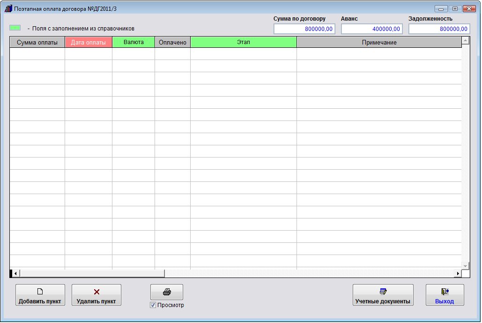Open Учетные документы
Screen dimensions: 482x323
click(x=383, y=295)
